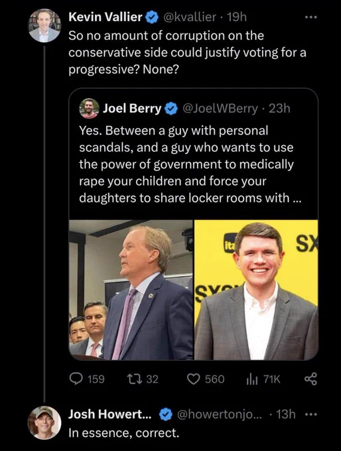Open the left photo of man in navy suit

(131, 290)
